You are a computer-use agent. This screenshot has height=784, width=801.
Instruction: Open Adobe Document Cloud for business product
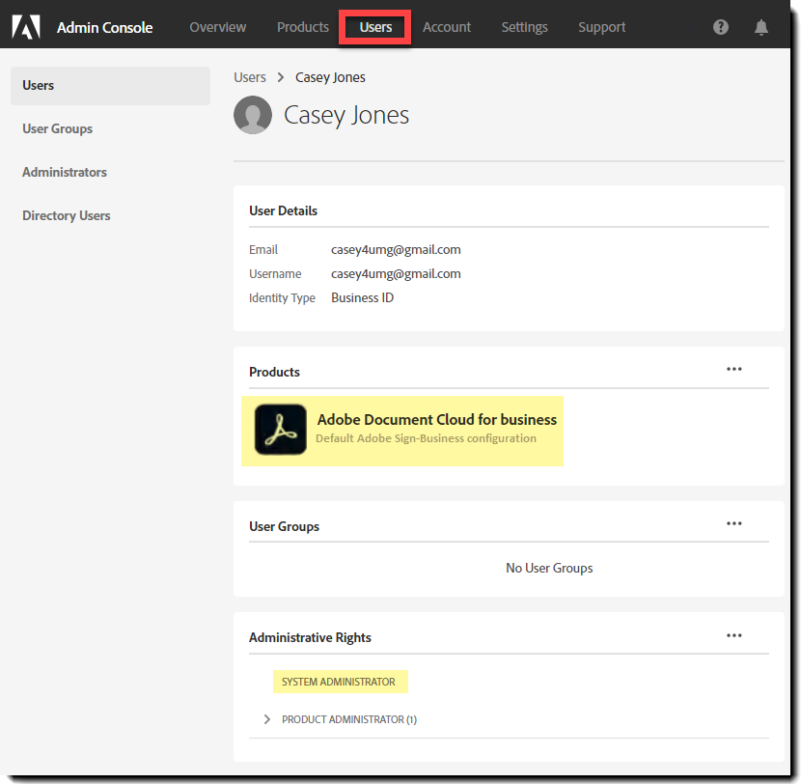[x=437, y=420]
